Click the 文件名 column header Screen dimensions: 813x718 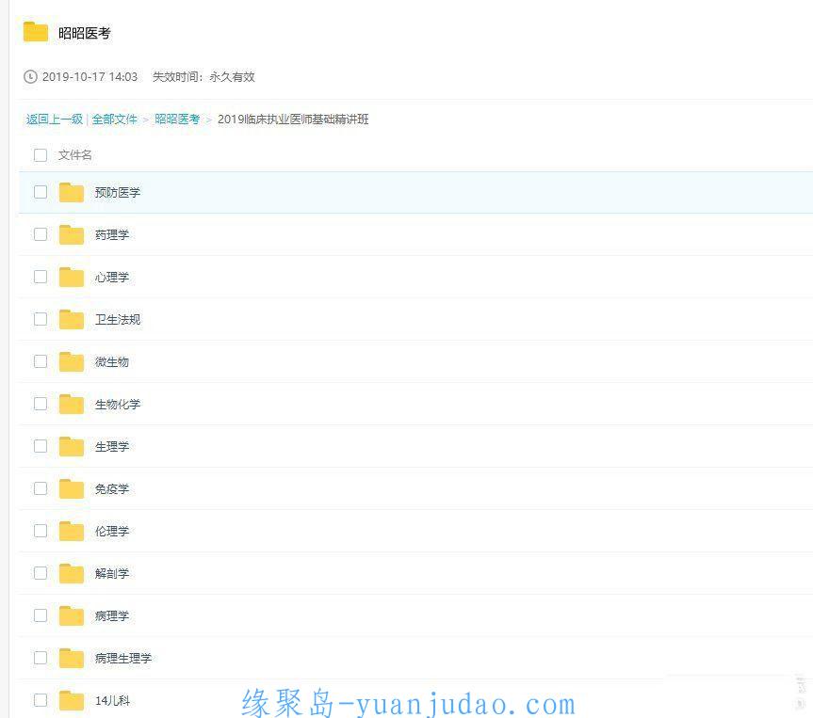(74, 155)
